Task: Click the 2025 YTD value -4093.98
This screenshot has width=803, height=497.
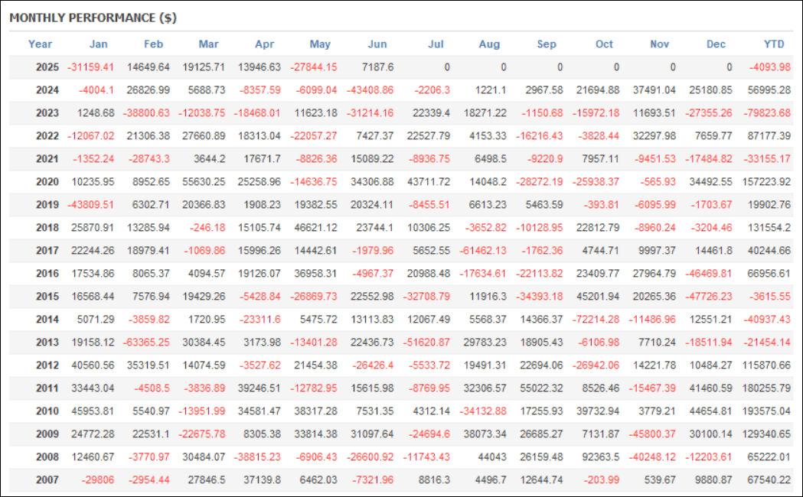Action: 770,67
